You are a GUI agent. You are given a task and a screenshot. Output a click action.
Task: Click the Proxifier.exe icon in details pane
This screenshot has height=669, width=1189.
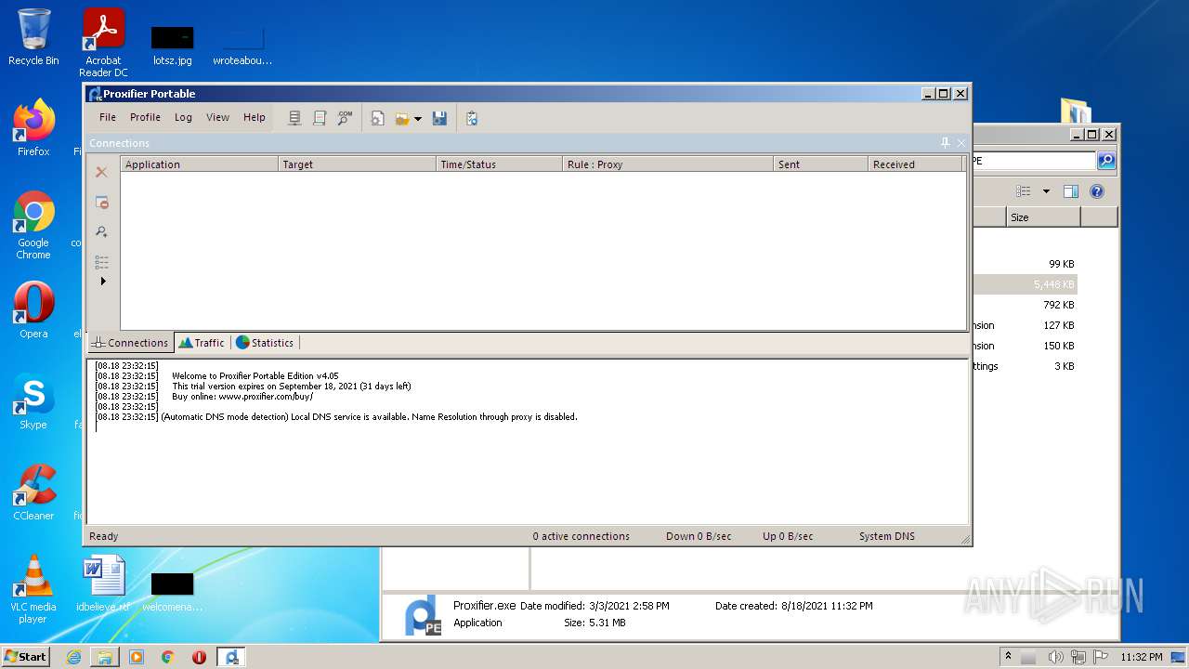coord(423,615)
